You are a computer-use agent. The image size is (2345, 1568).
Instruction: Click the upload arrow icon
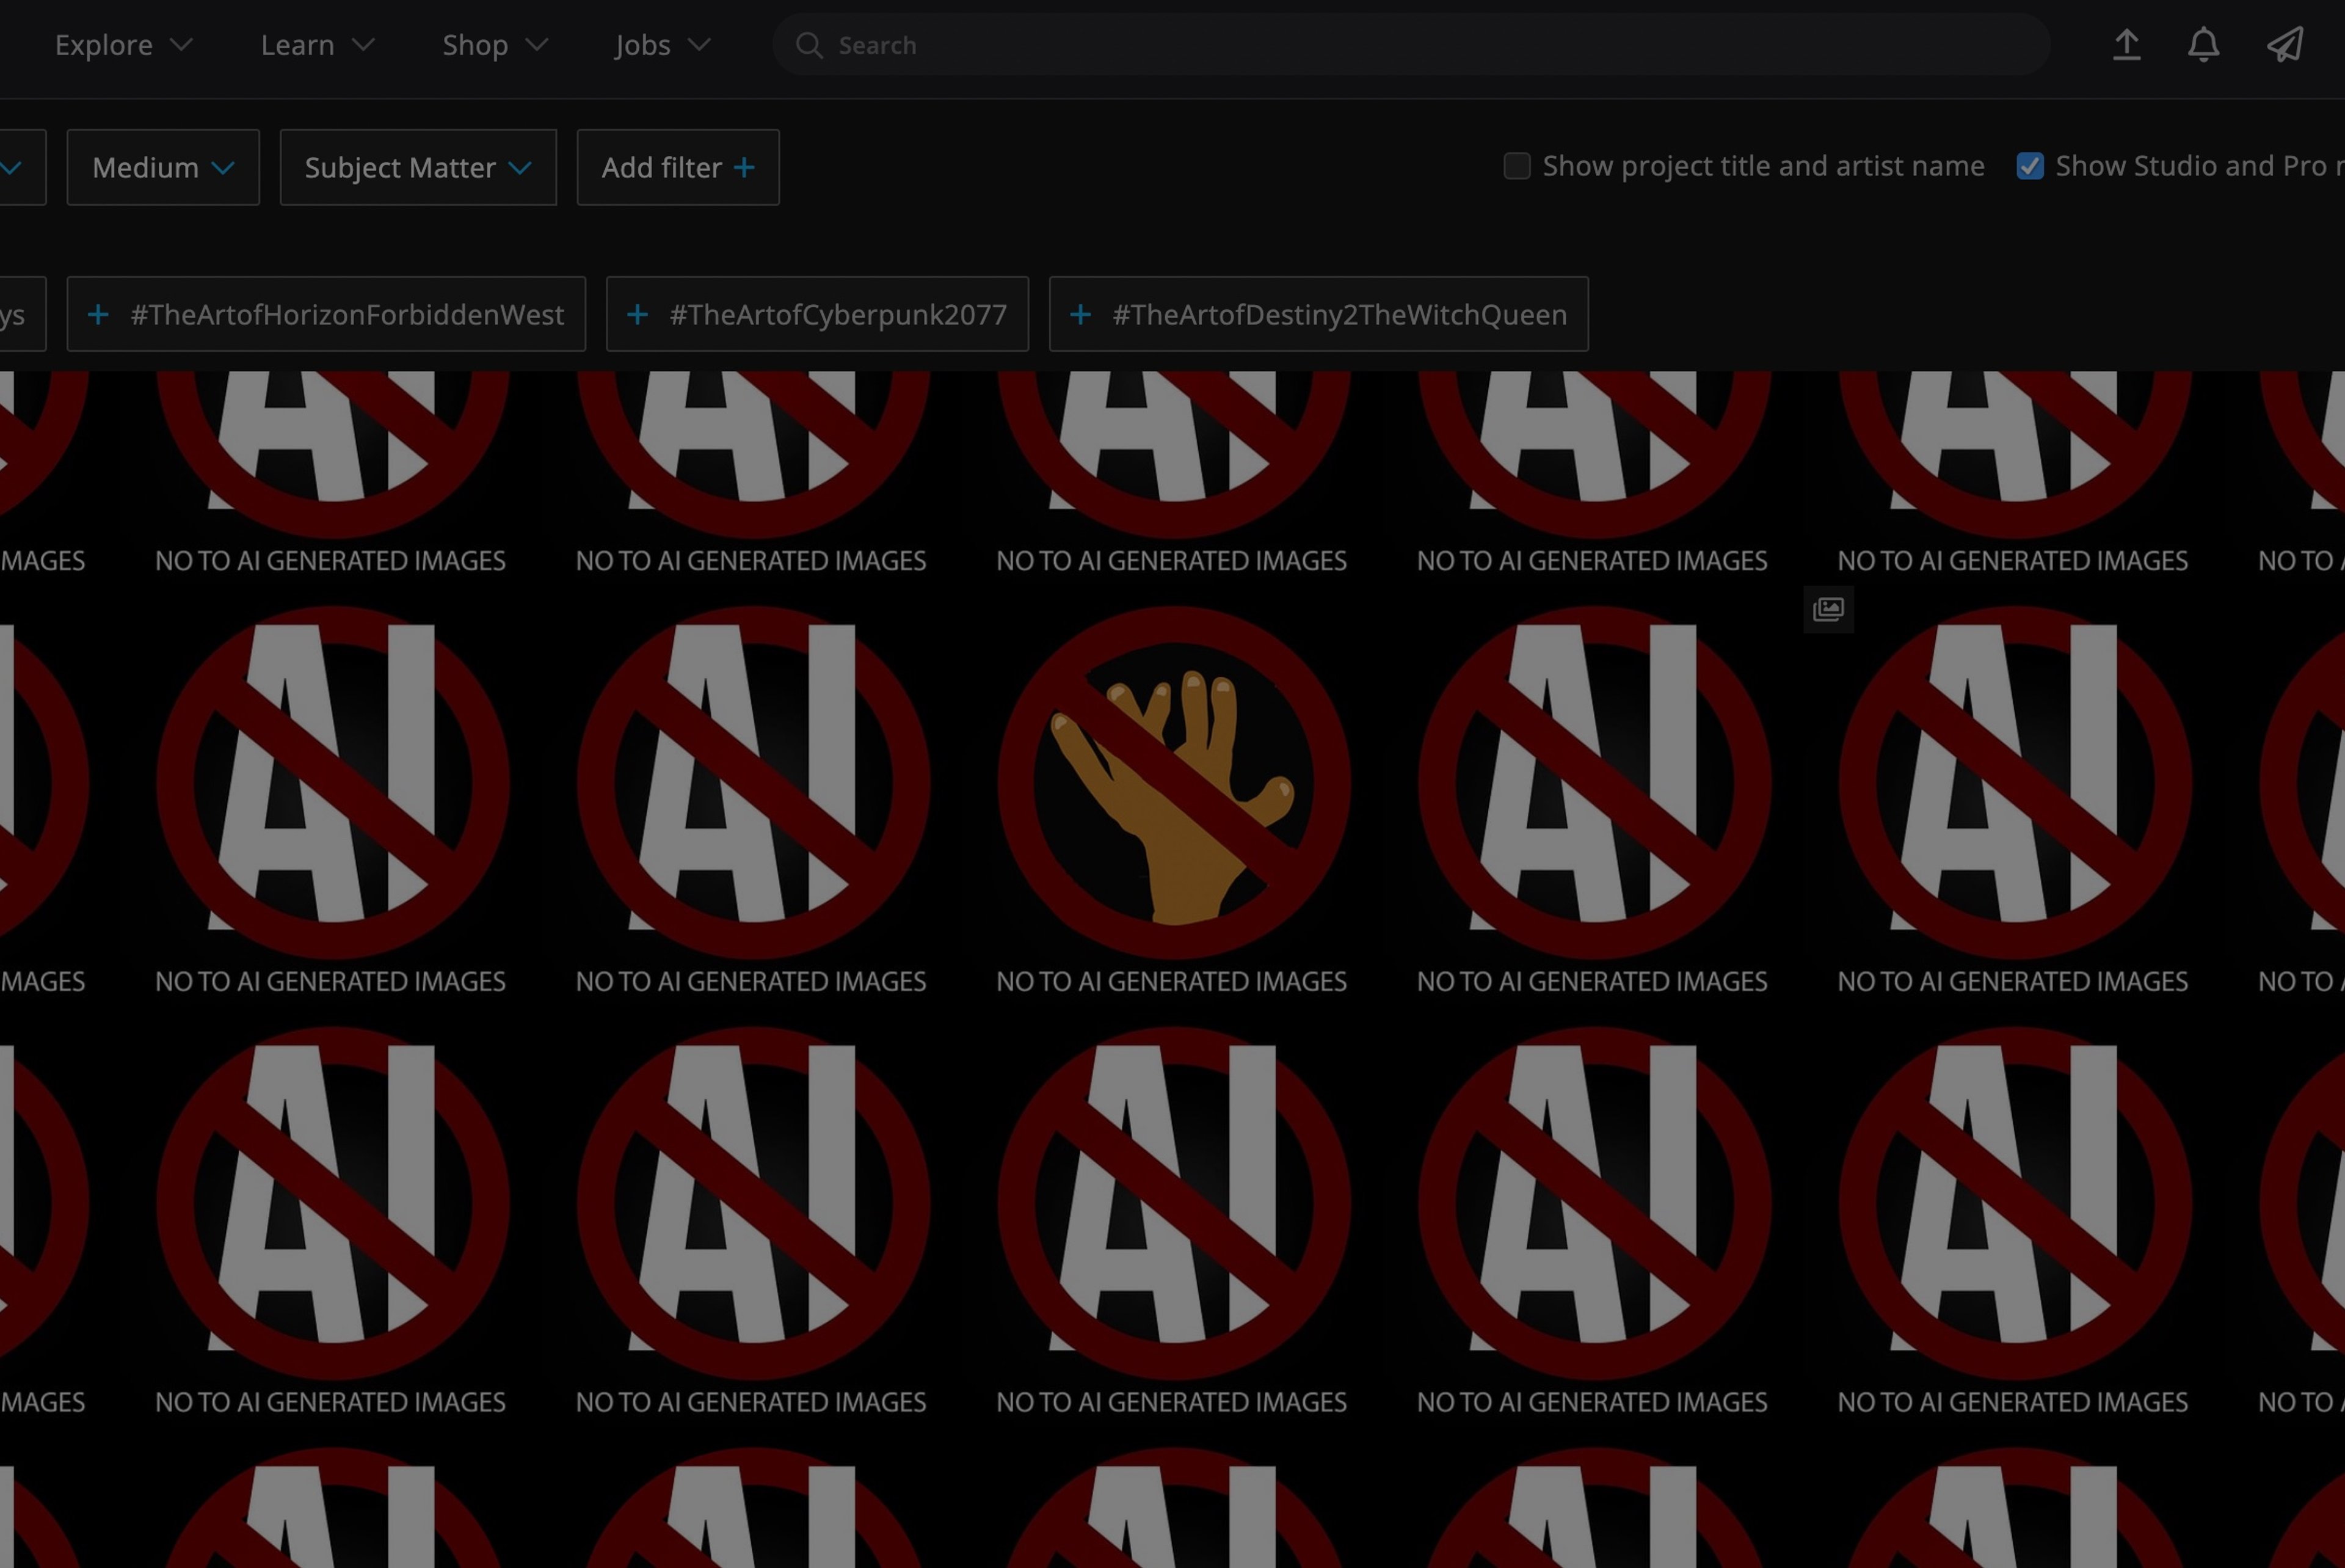2126,45
